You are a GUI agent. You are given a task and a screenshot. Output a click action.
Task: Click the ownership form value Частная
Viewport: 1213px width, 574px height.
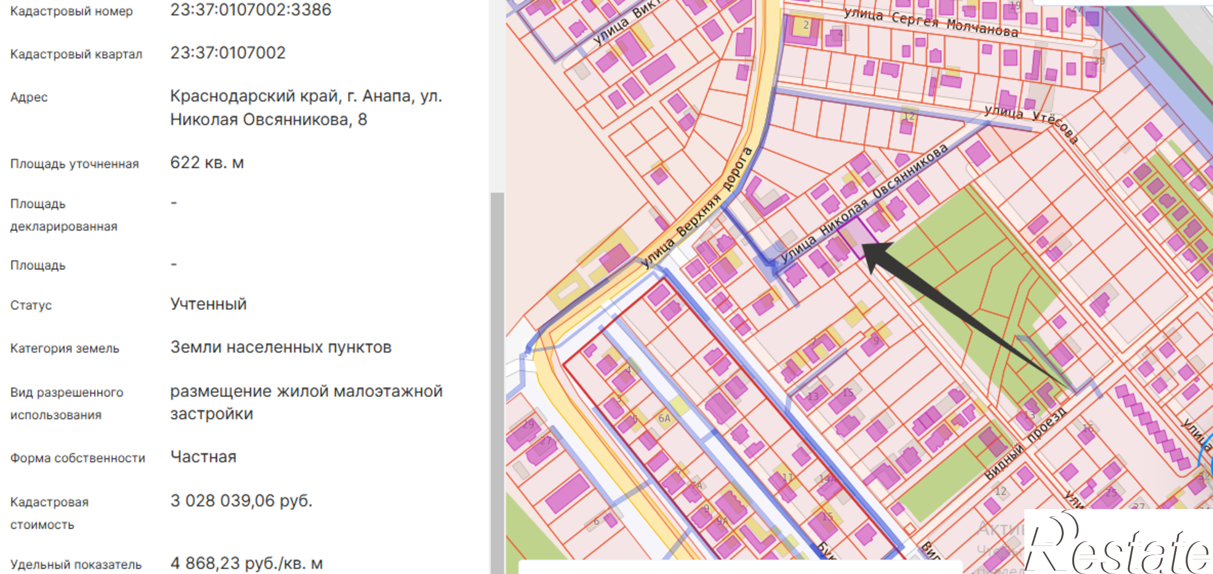pyautogui.click(x=203, y=457)
